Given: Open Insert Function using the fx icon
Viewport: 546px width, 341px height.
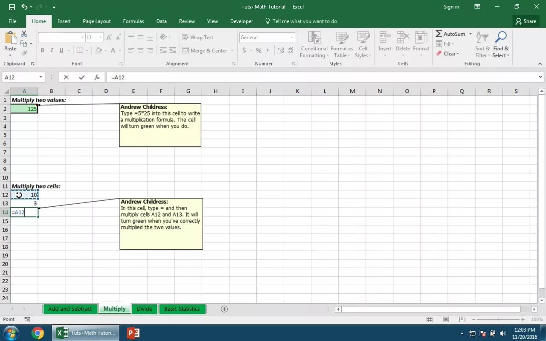Looking at the screenshot, I should [97, 77].
